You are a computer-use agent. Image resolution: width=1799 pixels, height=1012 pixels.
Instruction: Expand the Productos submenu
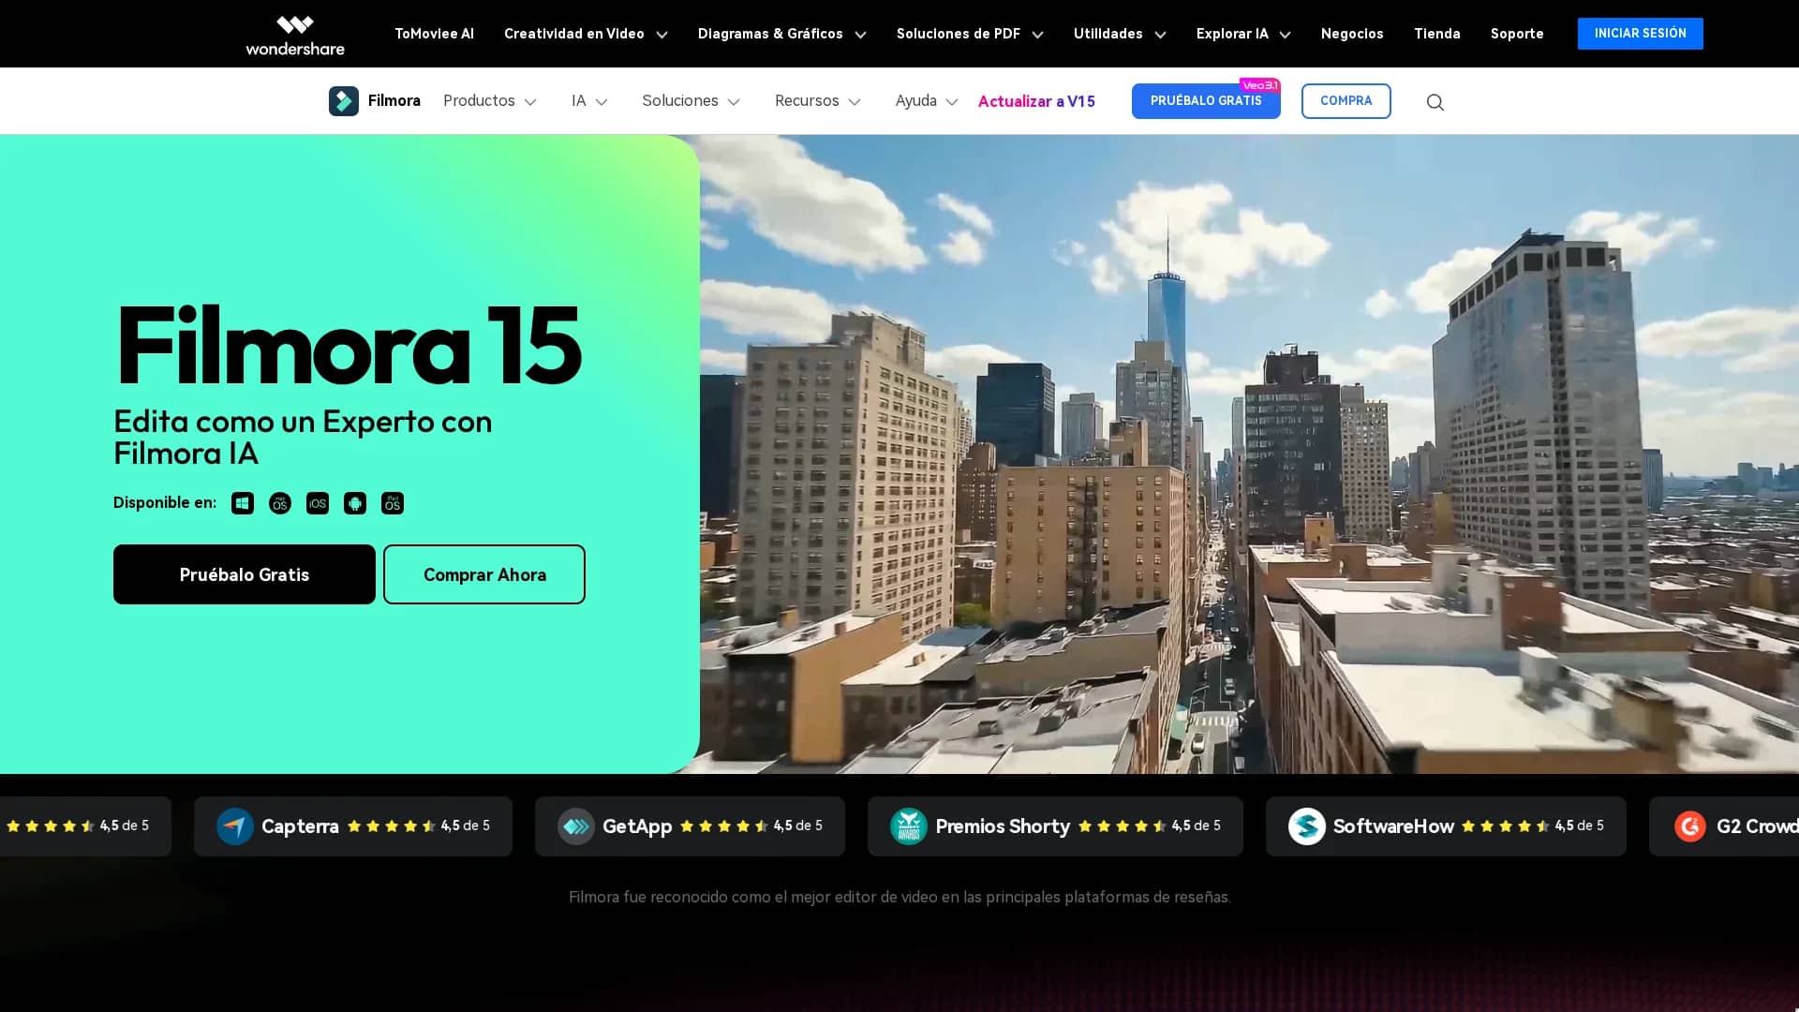click(490, 101)
